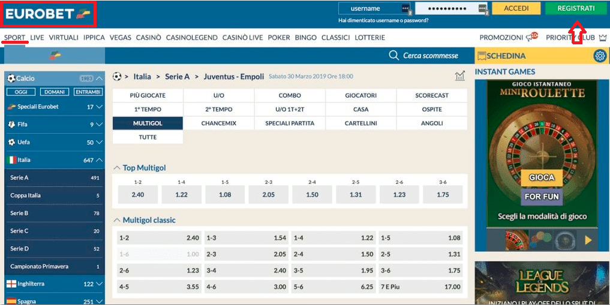
Task: Expand the Inghilterra section
Action: tap(99, 284)
